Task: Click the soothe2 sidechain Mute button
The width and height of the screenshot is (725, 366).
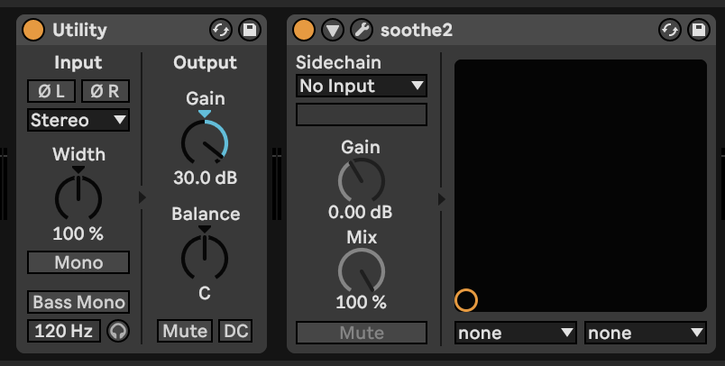Action: pyautogui.click(x=361, y=333)
